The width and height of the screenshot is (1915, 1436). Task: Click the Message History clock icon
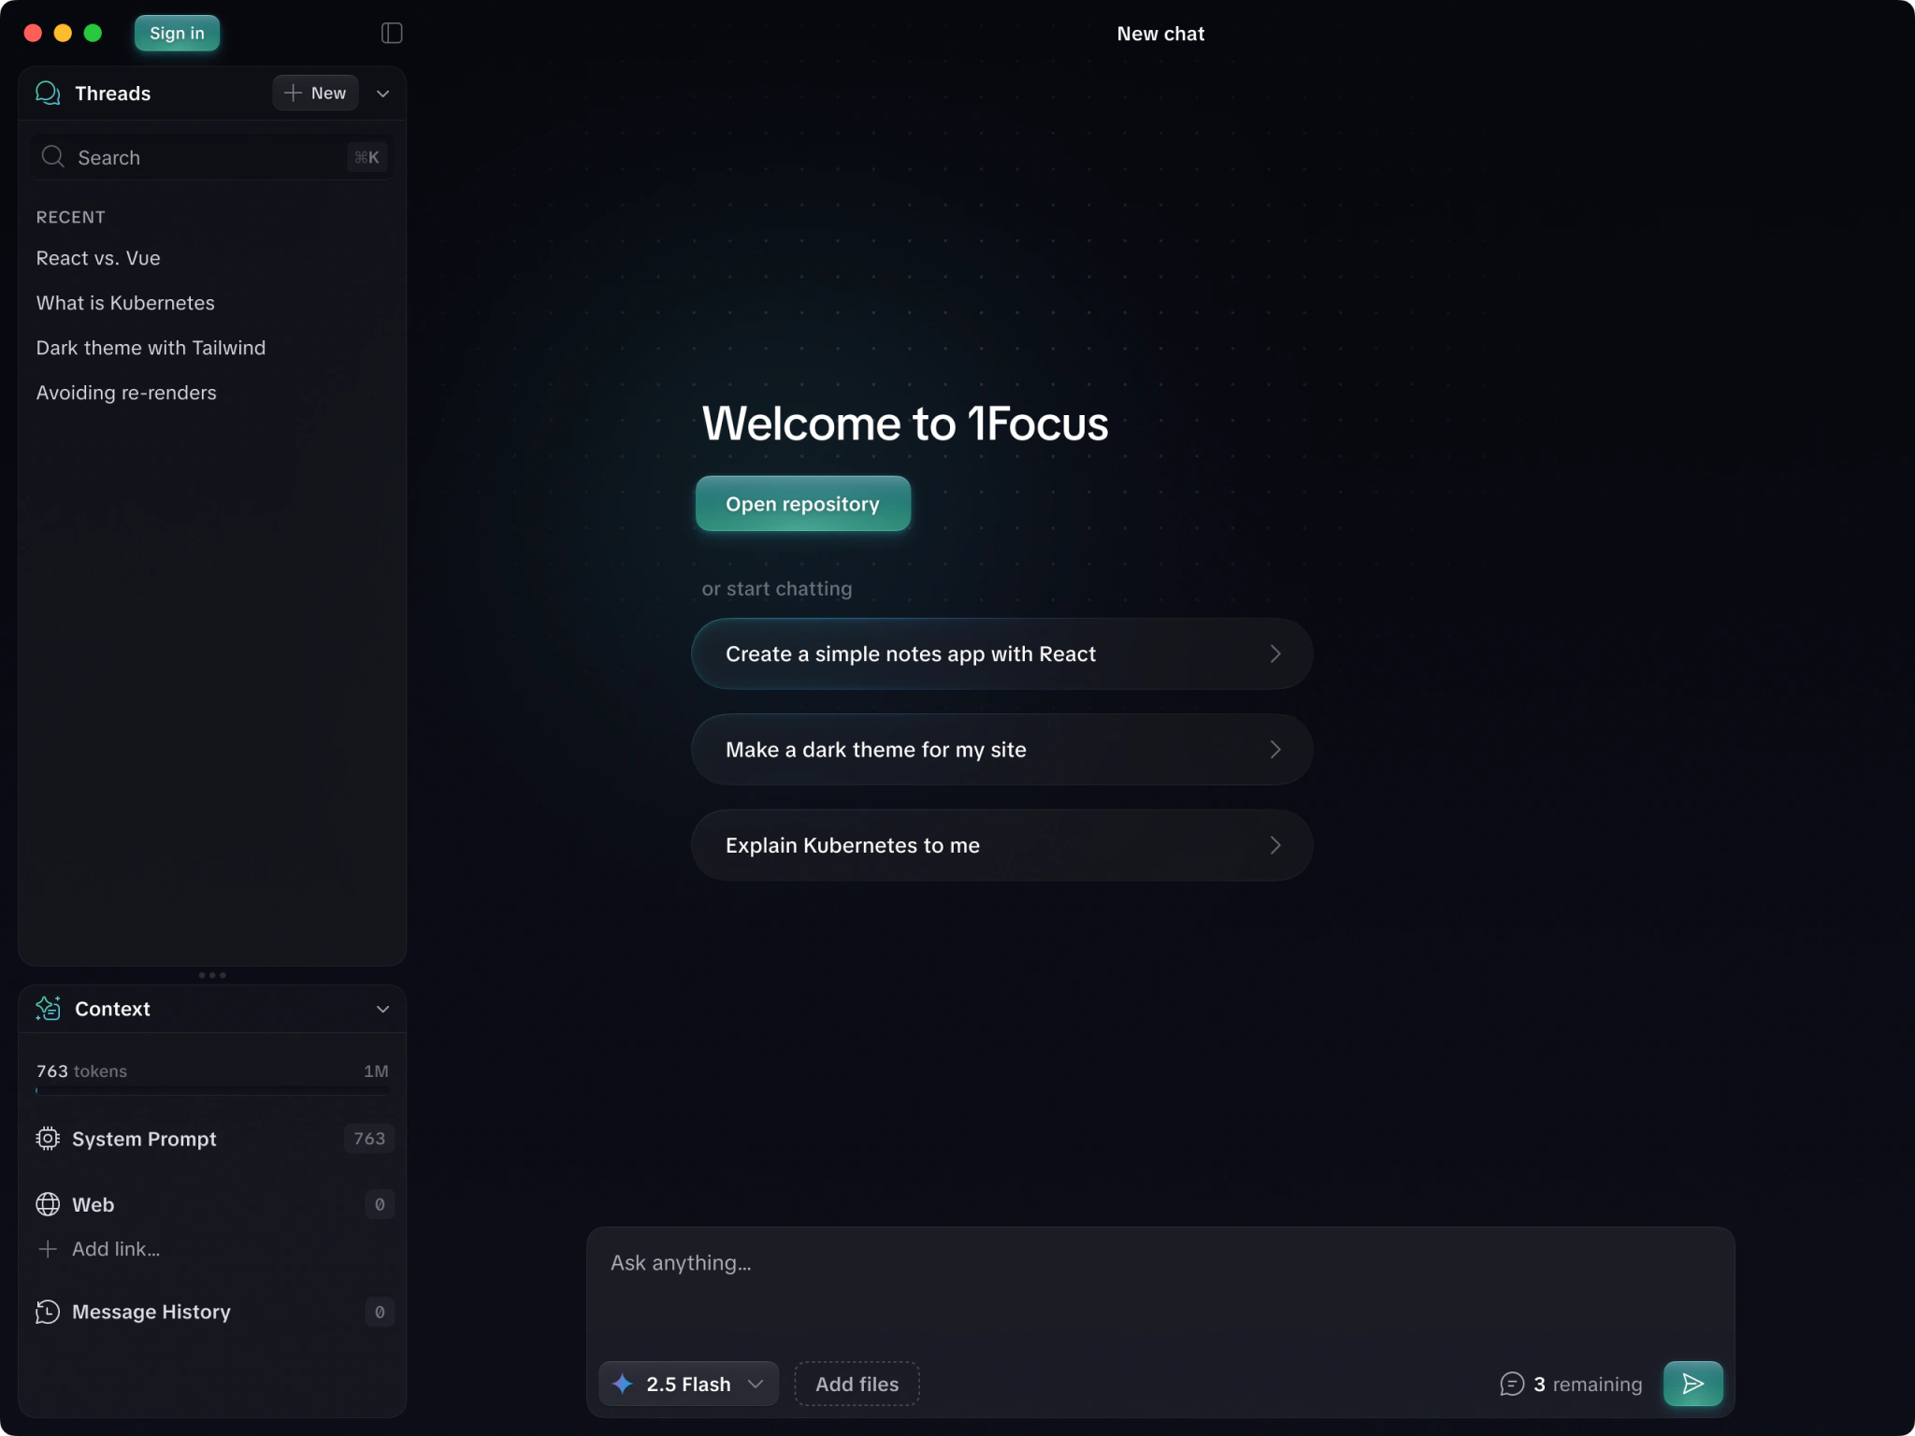(x=48, y=1312)
